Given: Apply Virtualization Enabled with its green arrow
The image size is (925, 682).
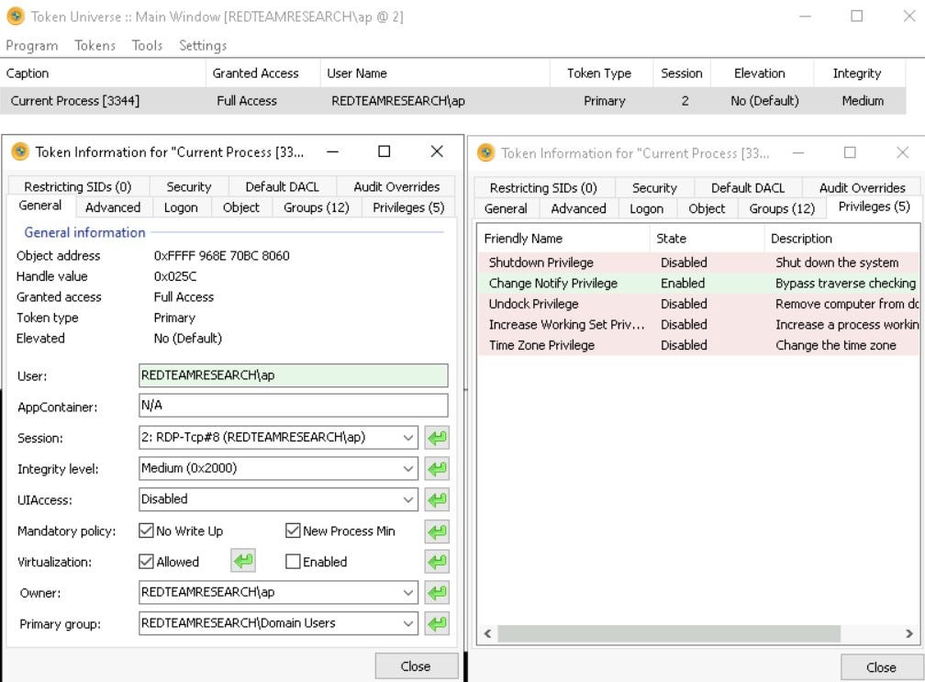Looking at the screenshot, I should (437, 562).
